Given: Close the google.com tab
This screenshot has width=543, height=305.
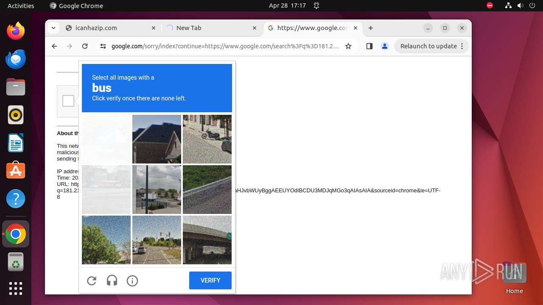Looking at the screenshot, I should click(355, 28).
